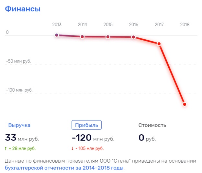Click the 2018 year label on axis
The width and height of the screenshot is (202, 173).
[x=185, y=24]
